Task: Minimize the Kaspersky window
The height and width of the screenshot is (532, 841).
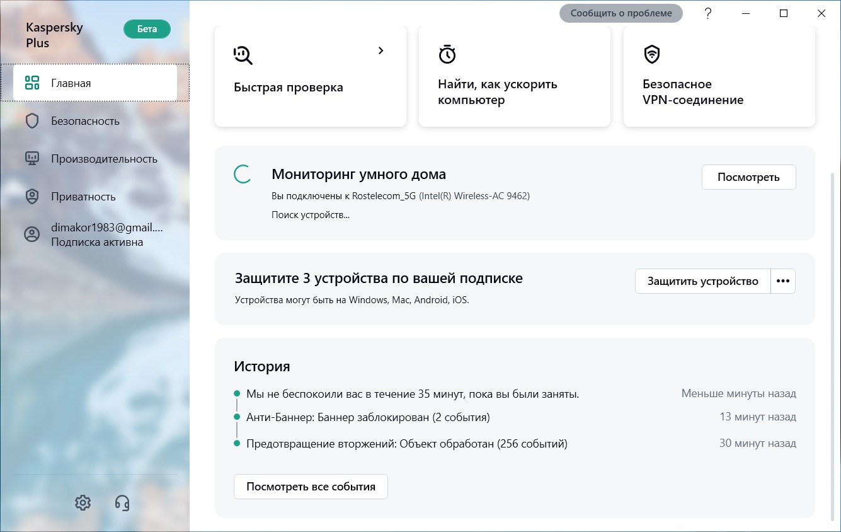Action: (746, 13)
